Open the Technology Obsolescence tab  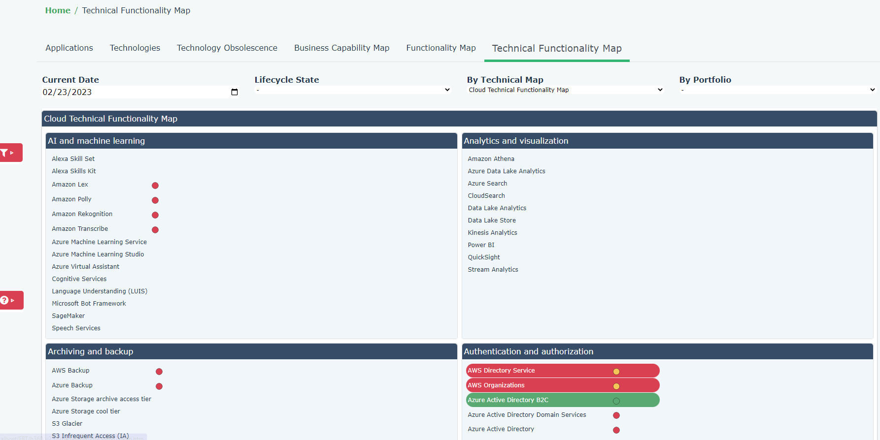[227, 48]
